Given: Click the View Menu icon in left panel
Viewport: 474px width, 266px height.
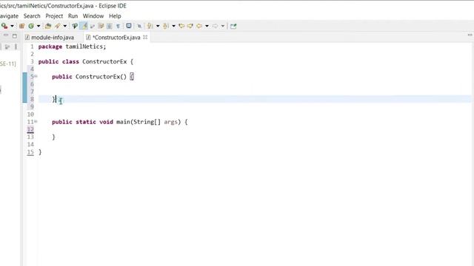Looking at the screenshot, I should [x=16, y=47].
